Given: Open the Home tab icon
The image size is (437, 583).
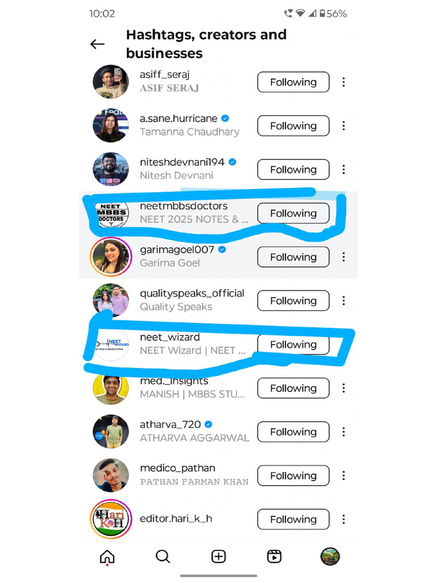Looking at the screenshot, I should tap(107, 557).
